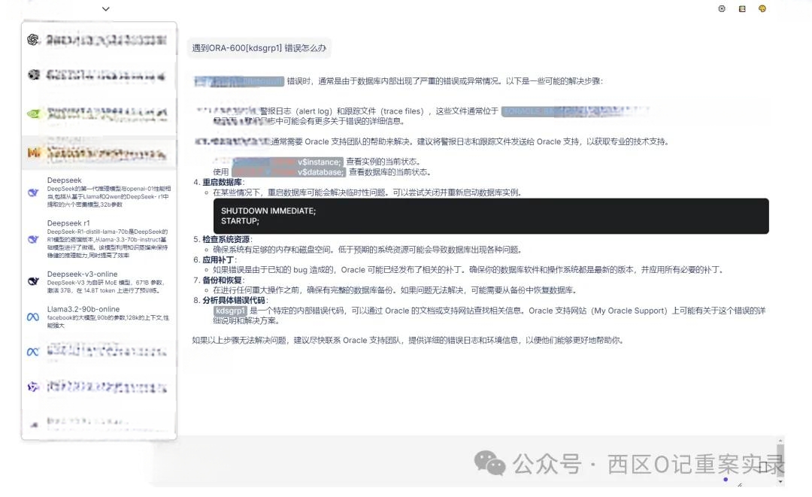Click the heading '分析具体错误代码'
The image size is (812, 497).
(x=234, y=300)
